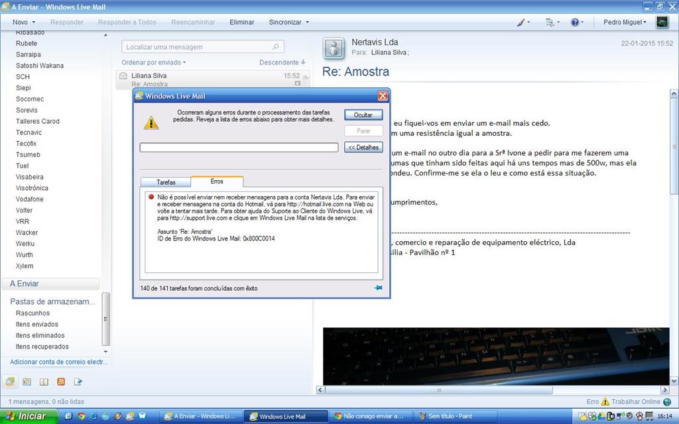This screenshot has height=424, width=679.
Task: Click Reencaminhar in the toolbar
Action: tap(193, 22)
